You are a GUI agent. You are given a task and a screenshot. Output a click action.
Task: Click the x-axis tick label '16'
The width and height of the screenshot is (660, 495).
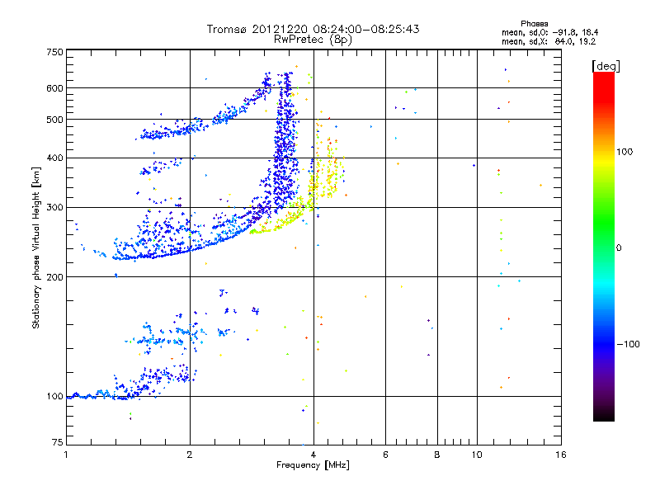(x=561, y=455)
